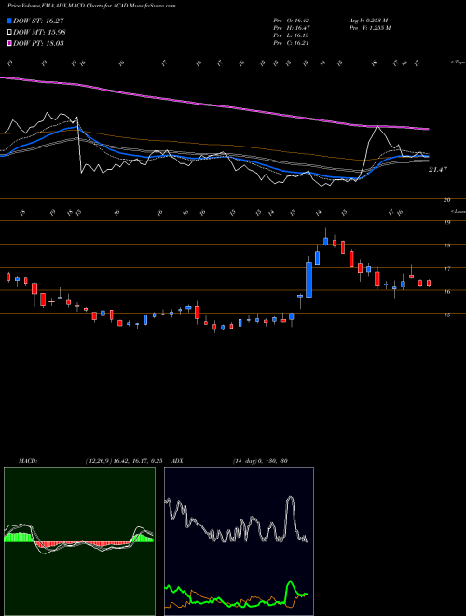Click the price axis label 18
The height and width of the screenshot is (616, 466).
pyautogui.click(x=446, y=245)
